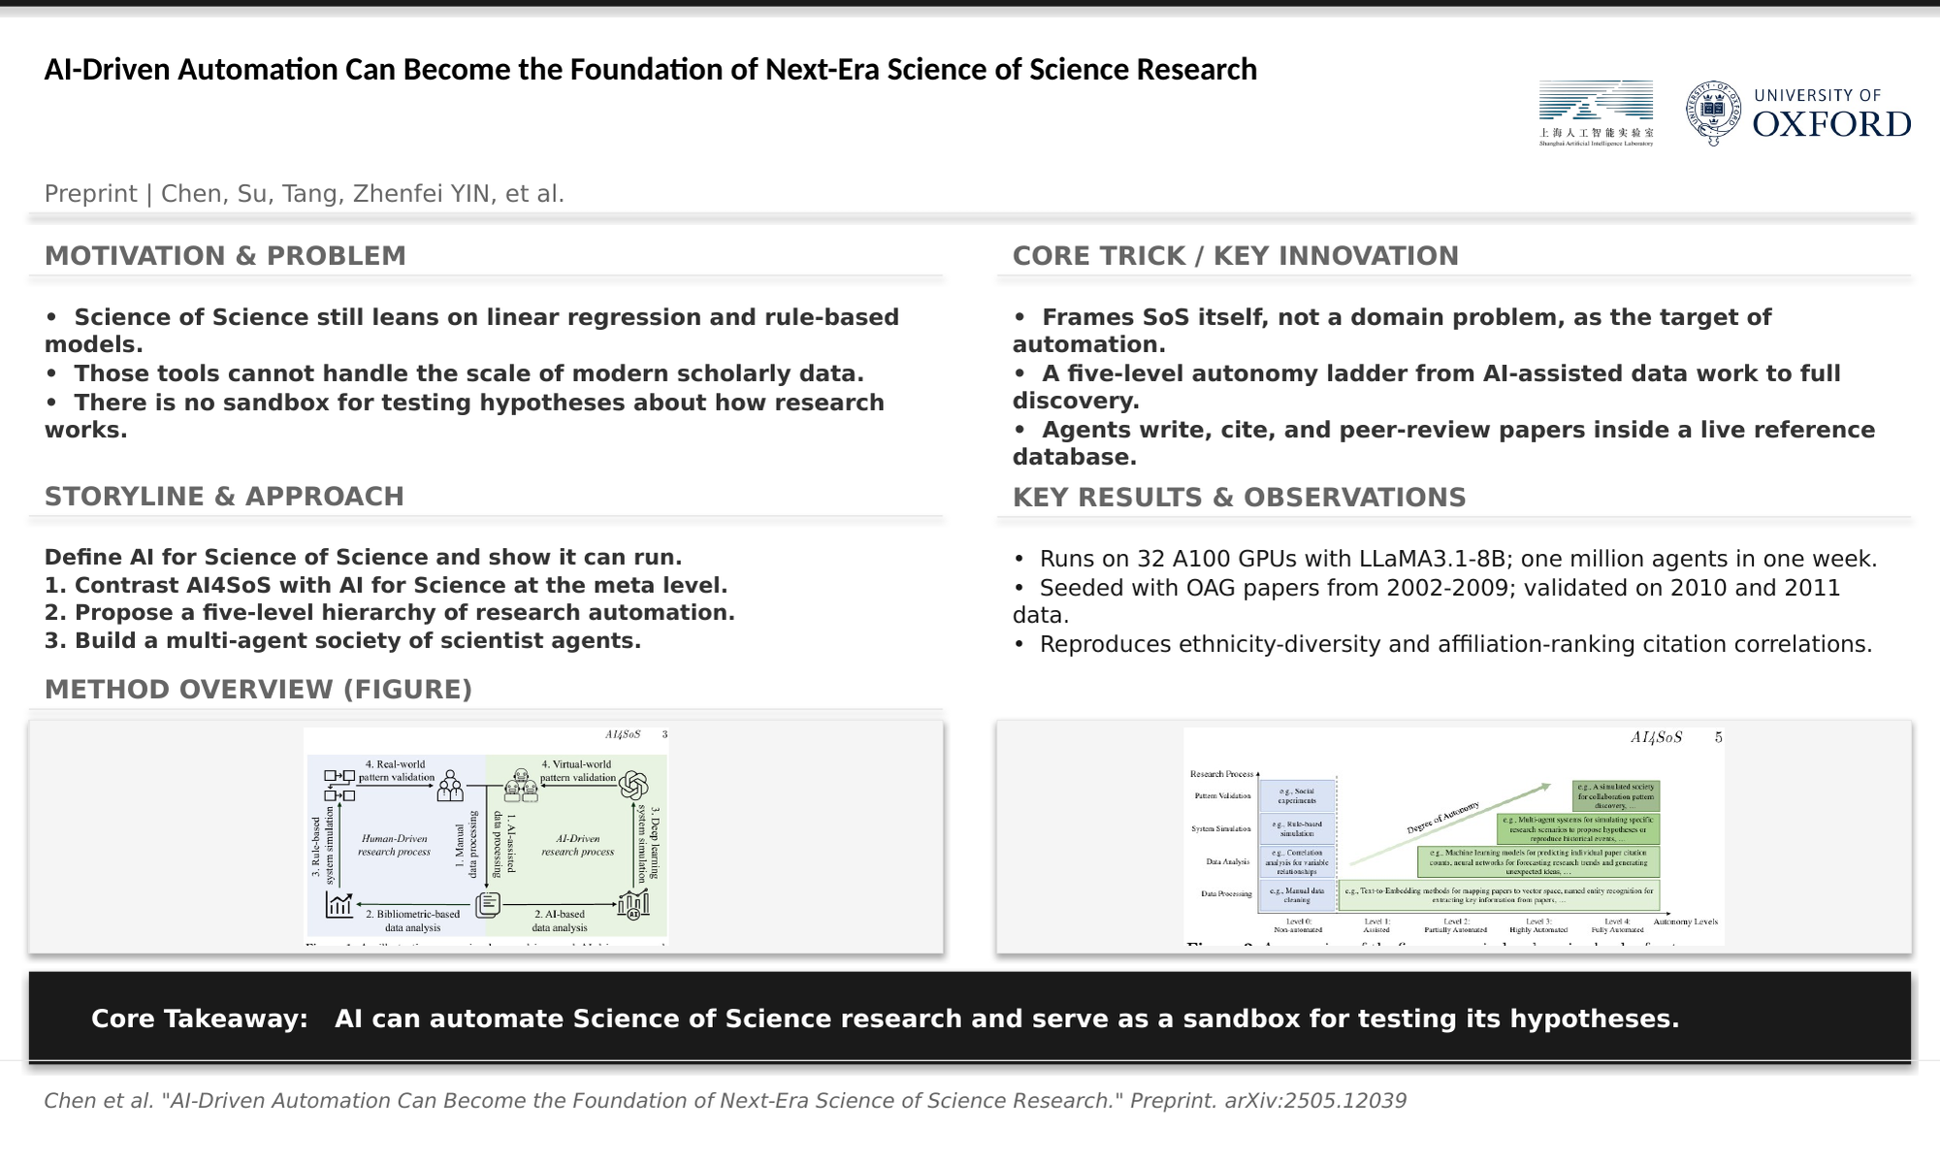Screen dimensions: 1940x1164
Task: Click step '2. Propose a five-level hierarchy'
Action: point(390,613)
